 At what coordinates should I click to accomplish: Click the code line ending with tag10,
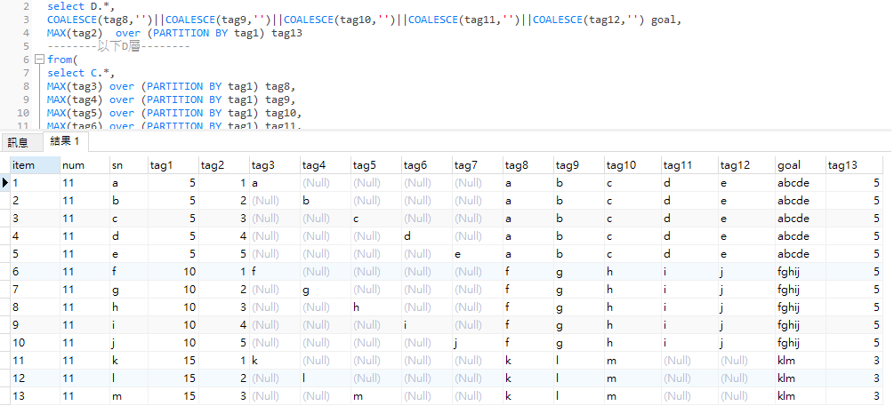[174, 113]
